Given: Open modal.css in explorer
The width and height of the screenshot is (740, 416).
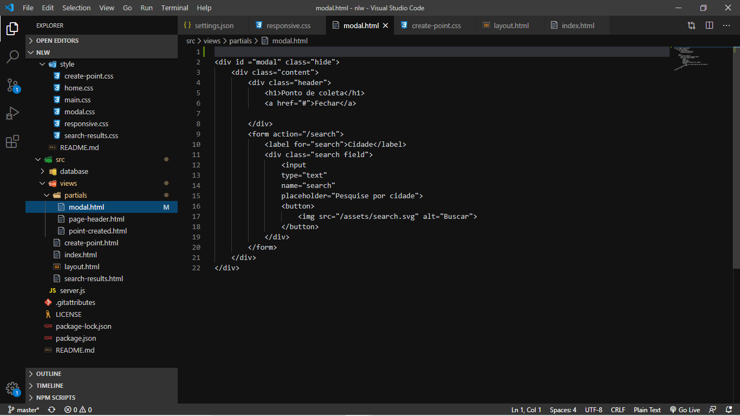Looking at the screenshot, I should (101, 112).
